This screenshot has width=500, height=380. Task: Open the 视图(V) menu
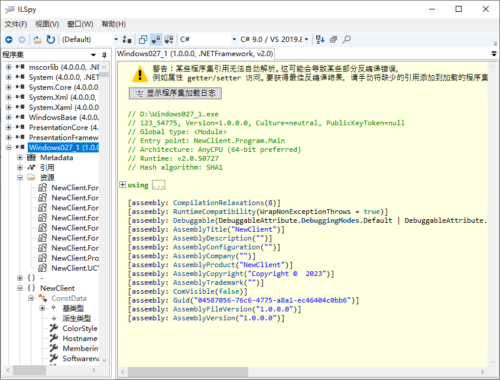pos(47,24)
